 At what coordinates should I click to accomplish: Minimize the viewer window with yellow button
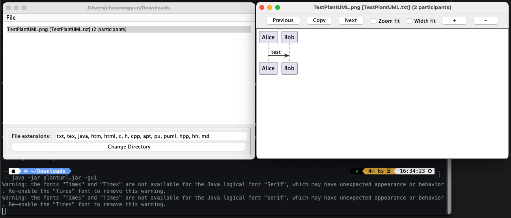pos(270,7)
